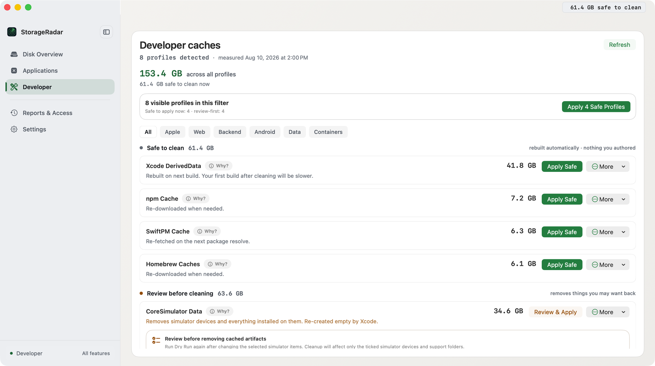
Task: Open More menu for Xcode DerivedData
Action: [608, 167]
